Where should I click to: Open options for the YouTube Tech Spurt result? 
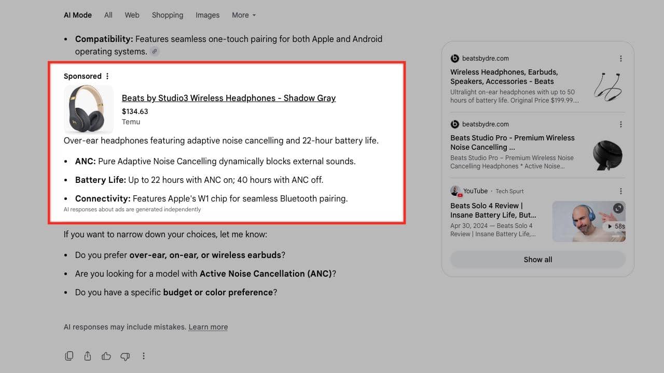(x=621, y=191)
